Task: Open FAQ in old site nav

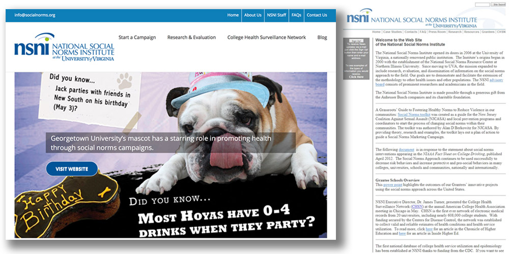Action: coord(422,32)
